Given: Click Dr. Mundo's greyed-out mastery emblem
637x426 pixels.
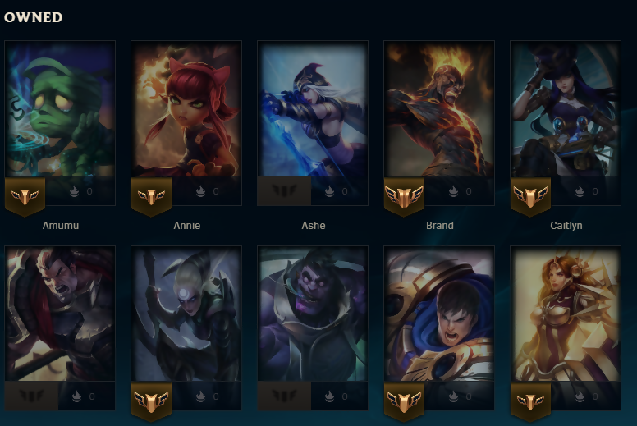Looking at the screenshot, I should point(284,396).
